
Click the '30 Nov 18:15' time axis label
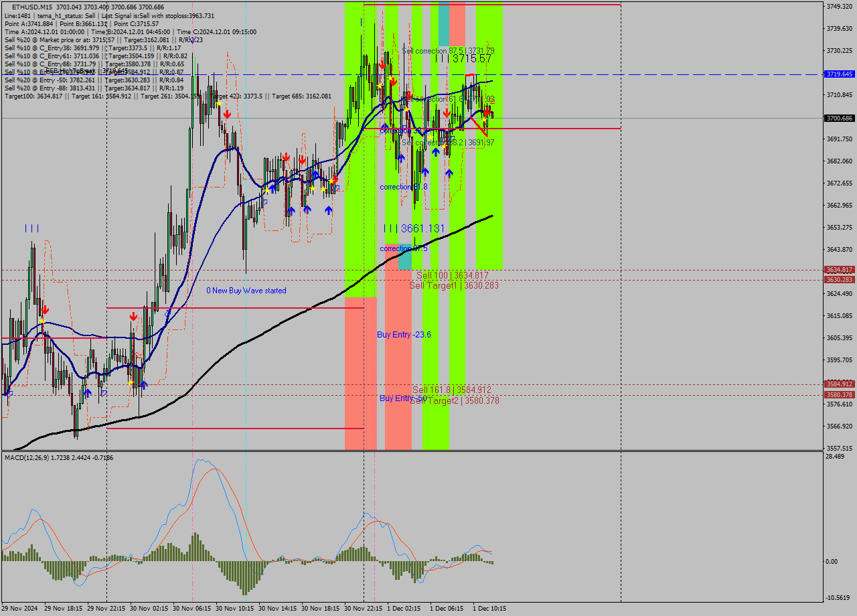pyautogui.click(x=321, y=609)
